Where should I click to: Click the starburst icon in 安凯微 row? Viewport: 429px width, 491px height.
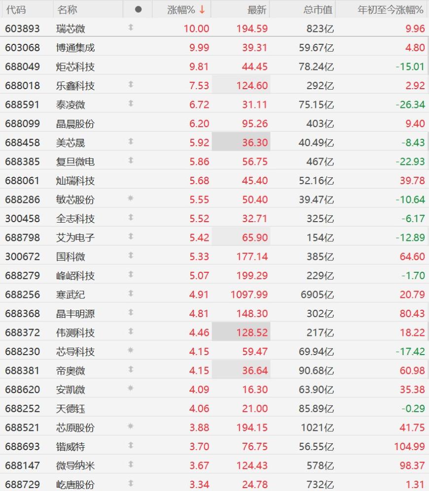tap(131, 388)
